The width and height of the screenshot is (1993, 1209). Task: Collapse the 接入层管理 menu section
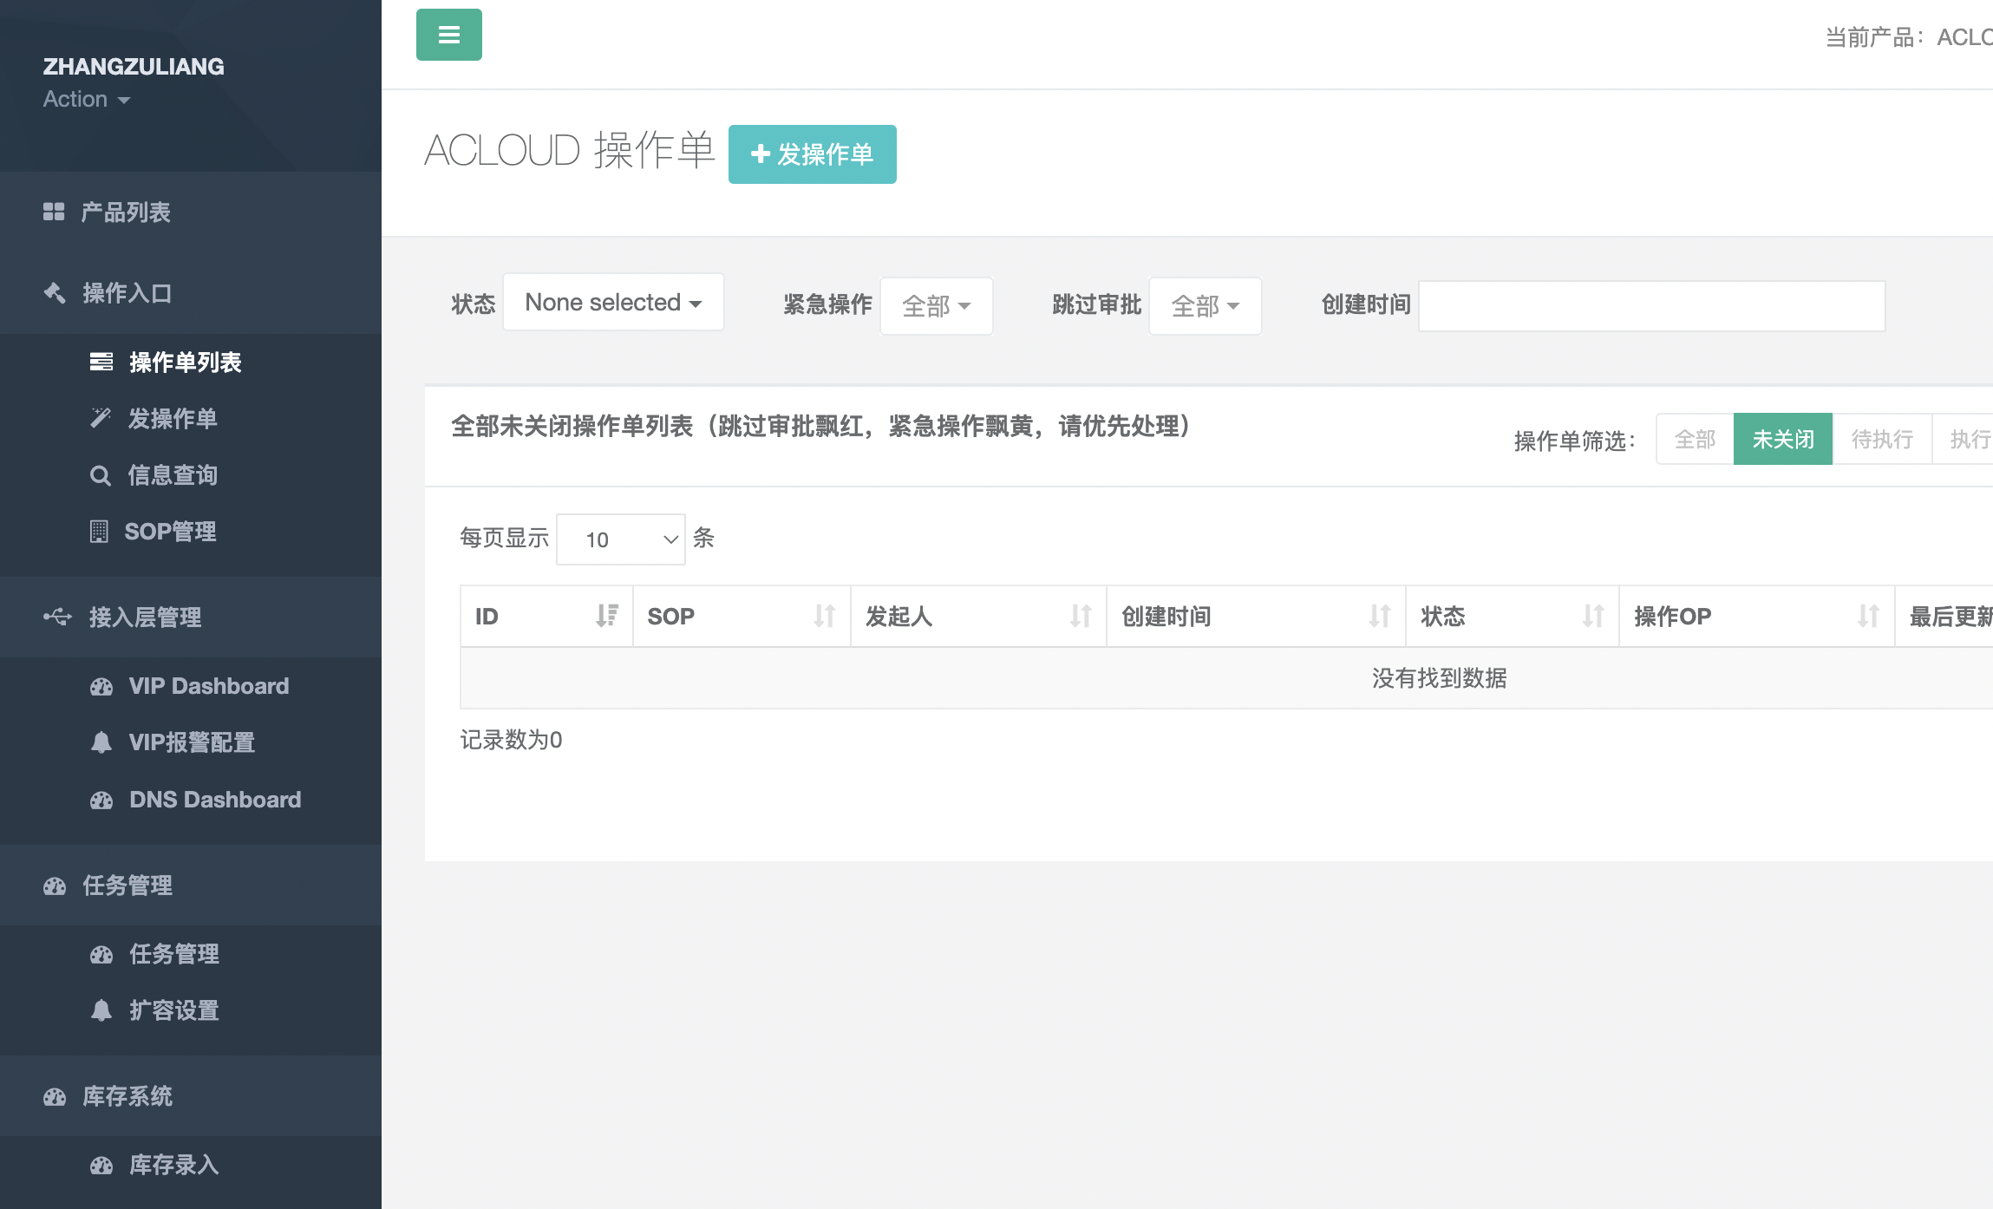tap(191, 617)
